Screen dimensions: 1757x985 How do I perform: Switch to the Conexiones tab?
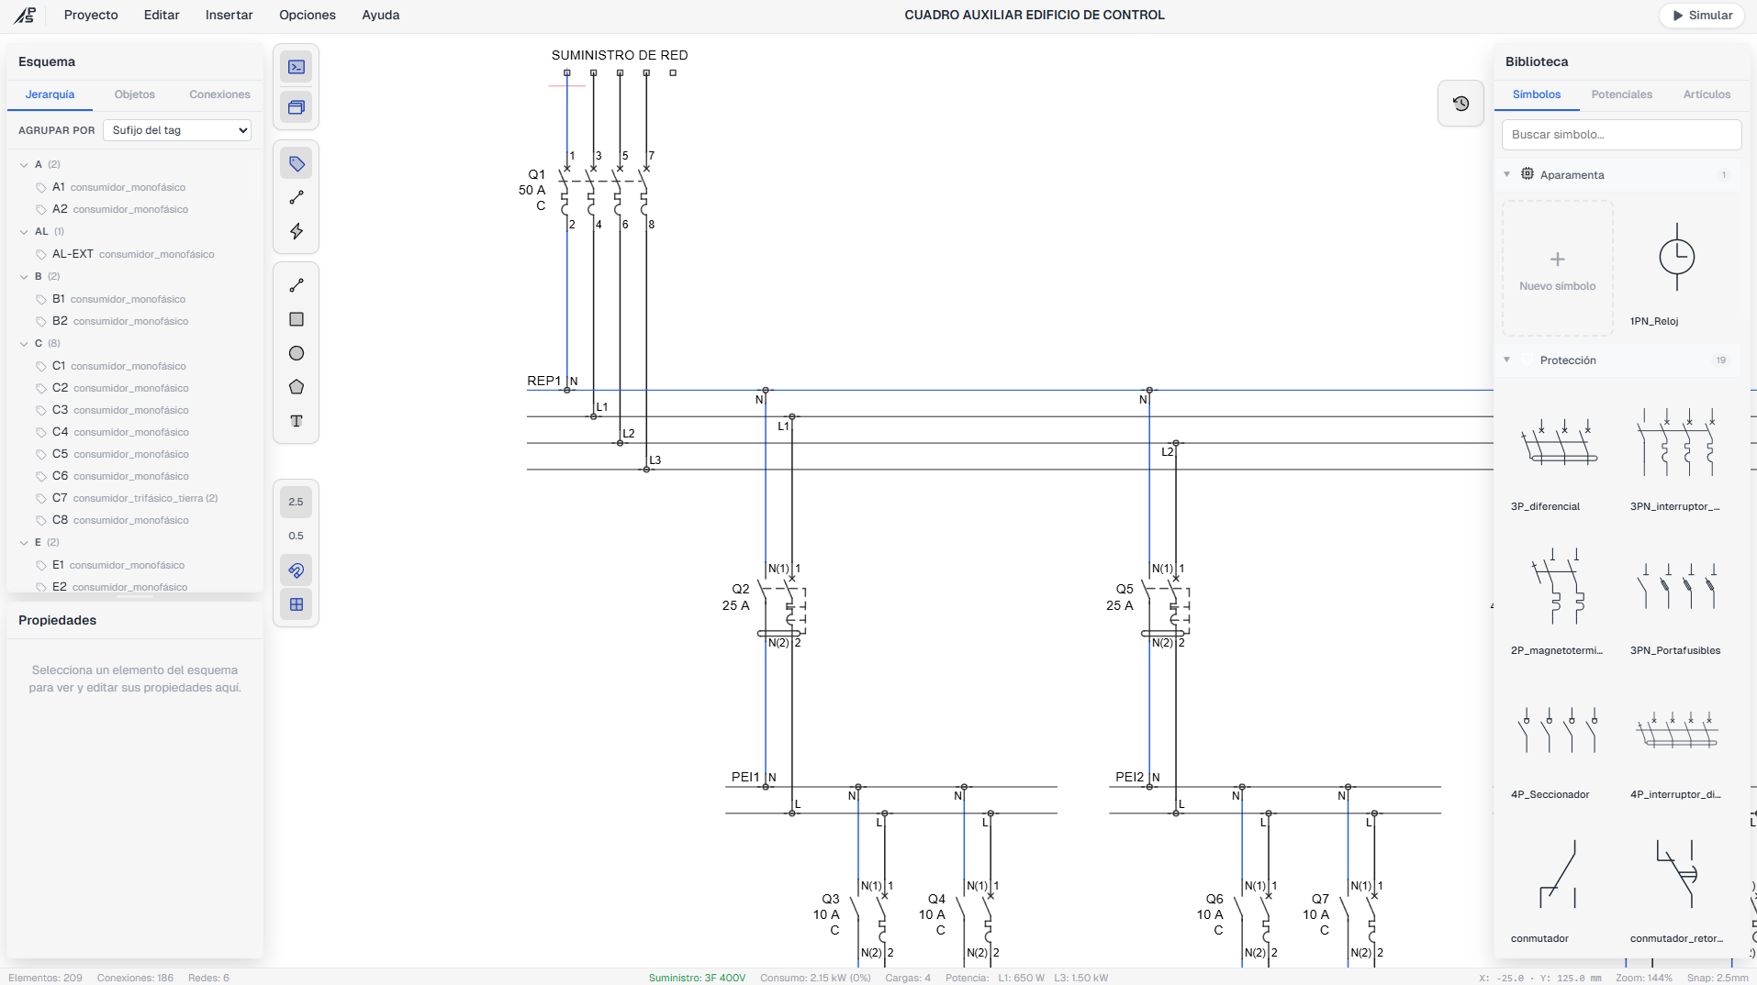point(219,94)
